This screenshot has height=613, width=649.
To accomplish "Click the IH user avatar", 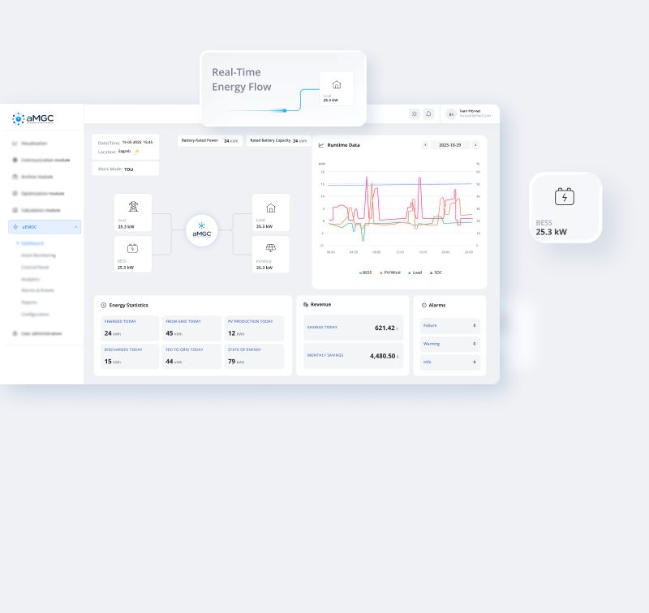I will [x=451, y=114].
